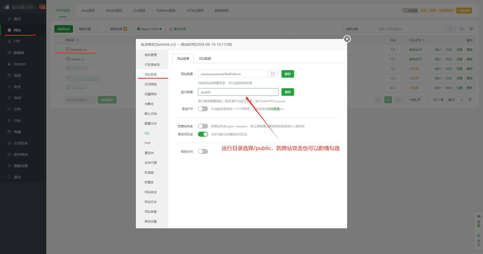The width and height of the screenshot is (483, 254).
Task: Click 立即体验 enterprise button
Action: 464,11
